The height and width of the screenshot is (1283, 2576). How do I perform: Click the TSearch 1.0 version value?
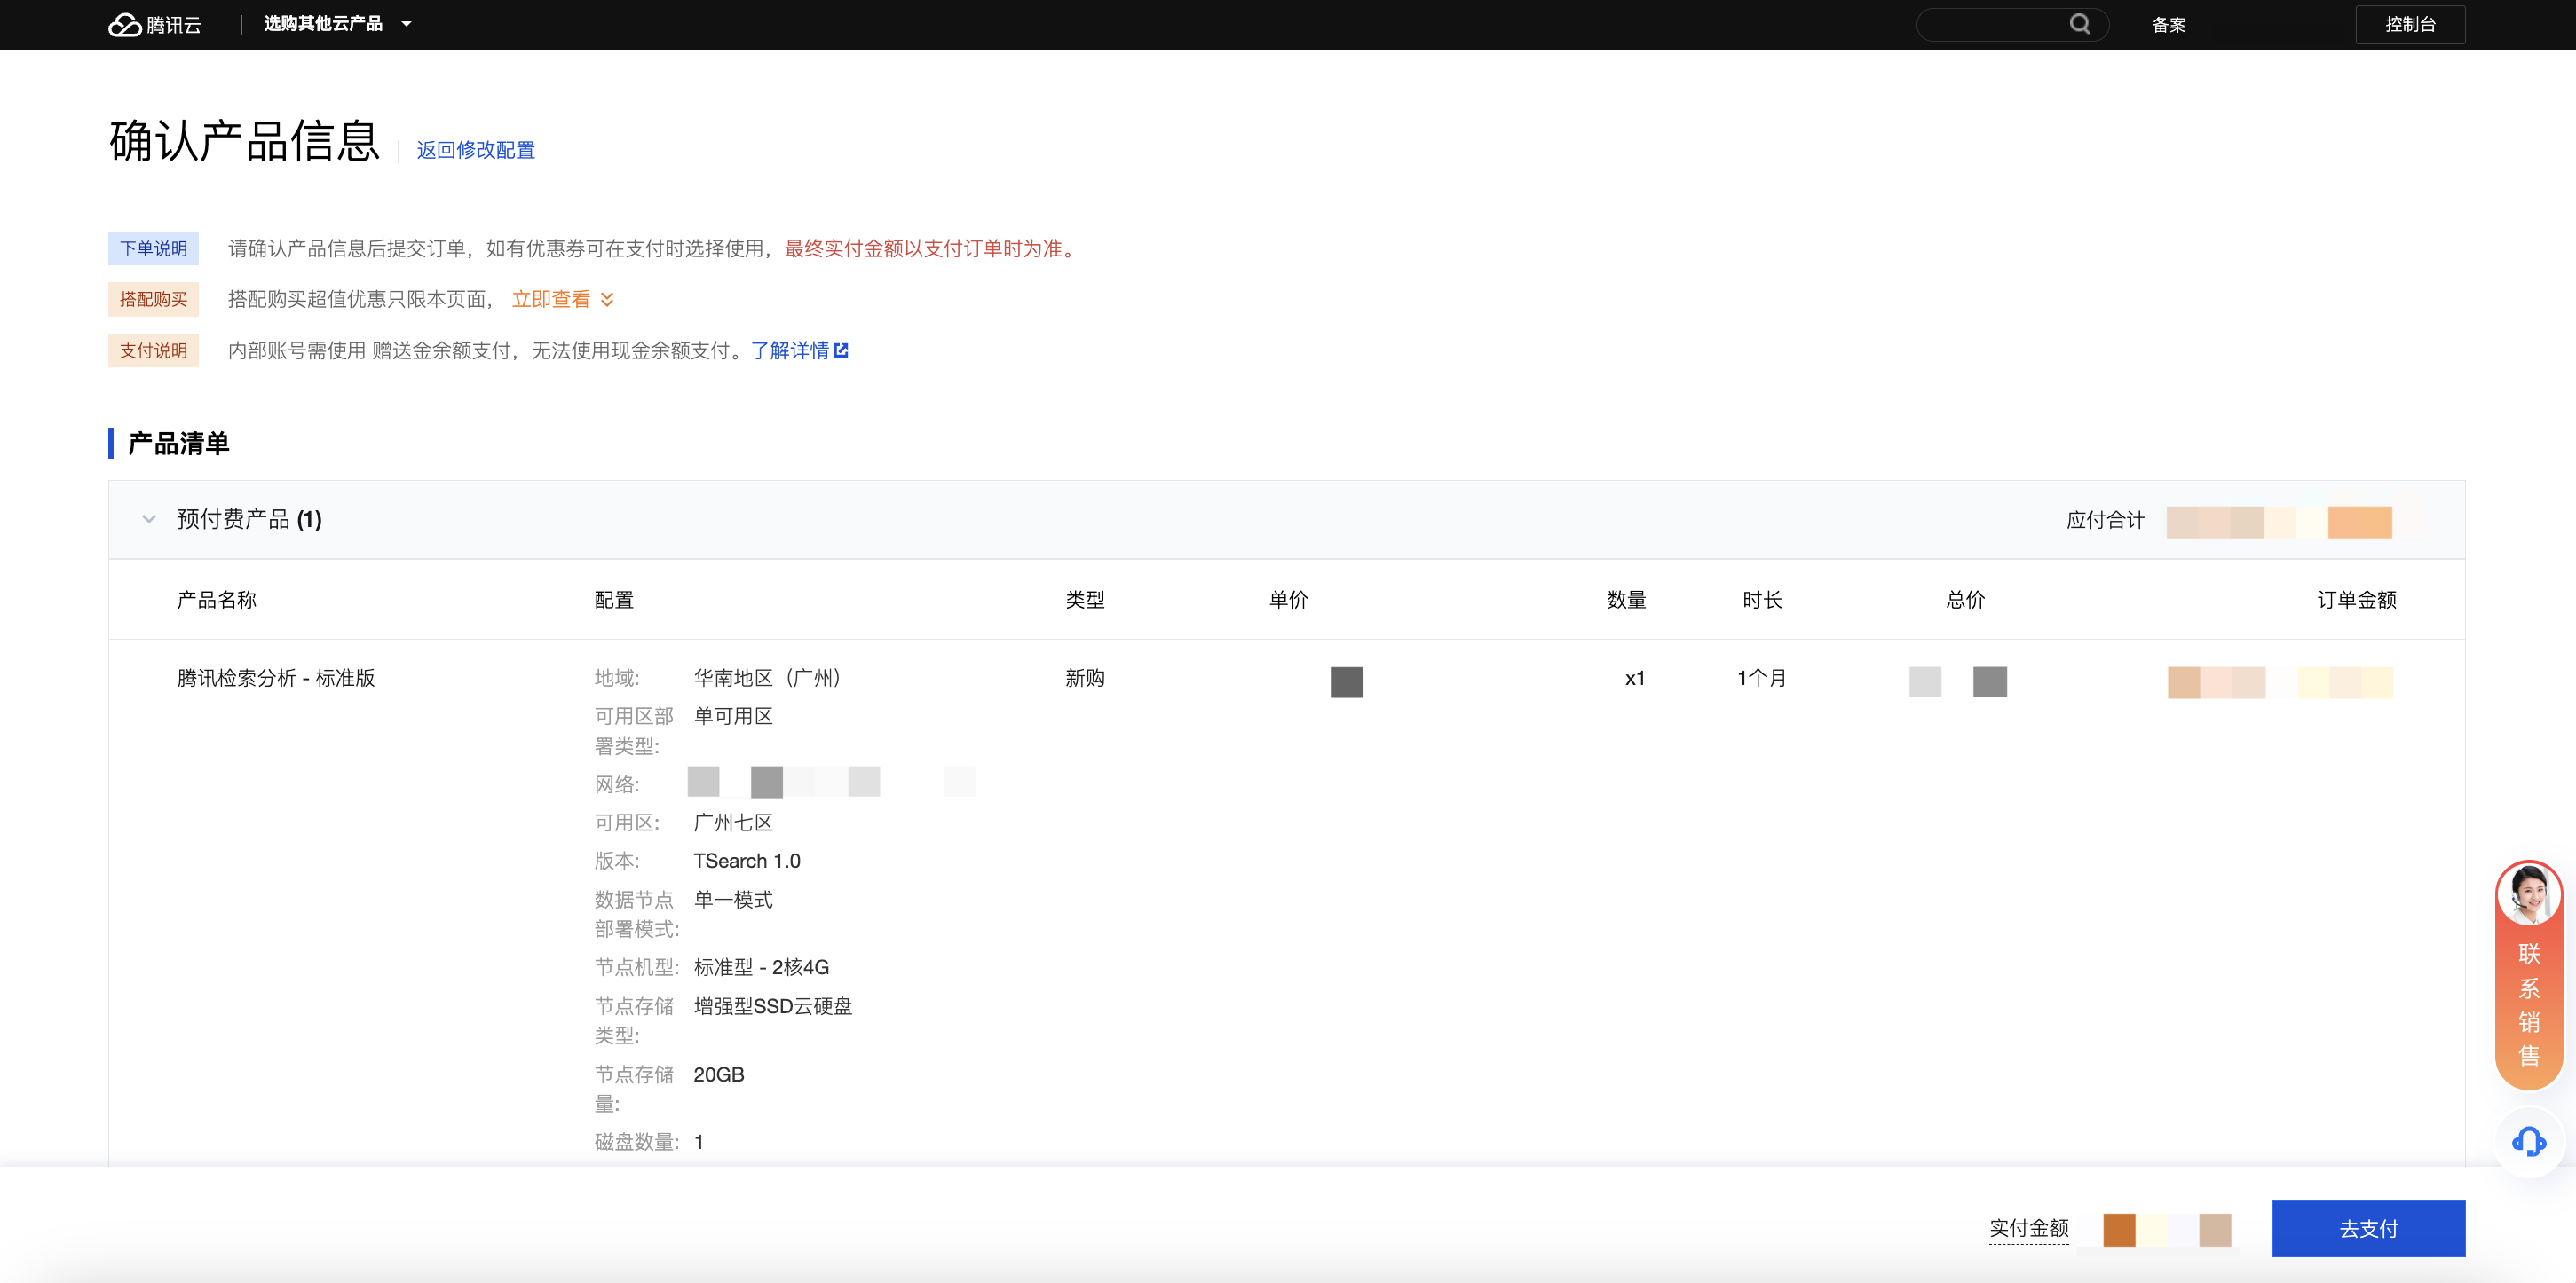click(x=747, y=862)
